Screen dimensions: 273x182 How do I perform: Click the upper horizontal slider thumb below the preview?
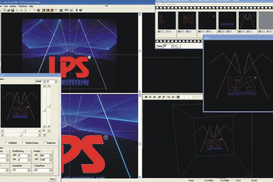point(24,131)
